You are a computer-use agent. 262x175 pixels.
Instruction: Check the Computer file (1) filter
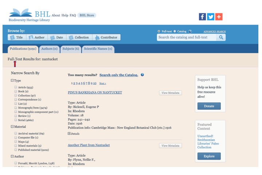(x=16, y=137)
